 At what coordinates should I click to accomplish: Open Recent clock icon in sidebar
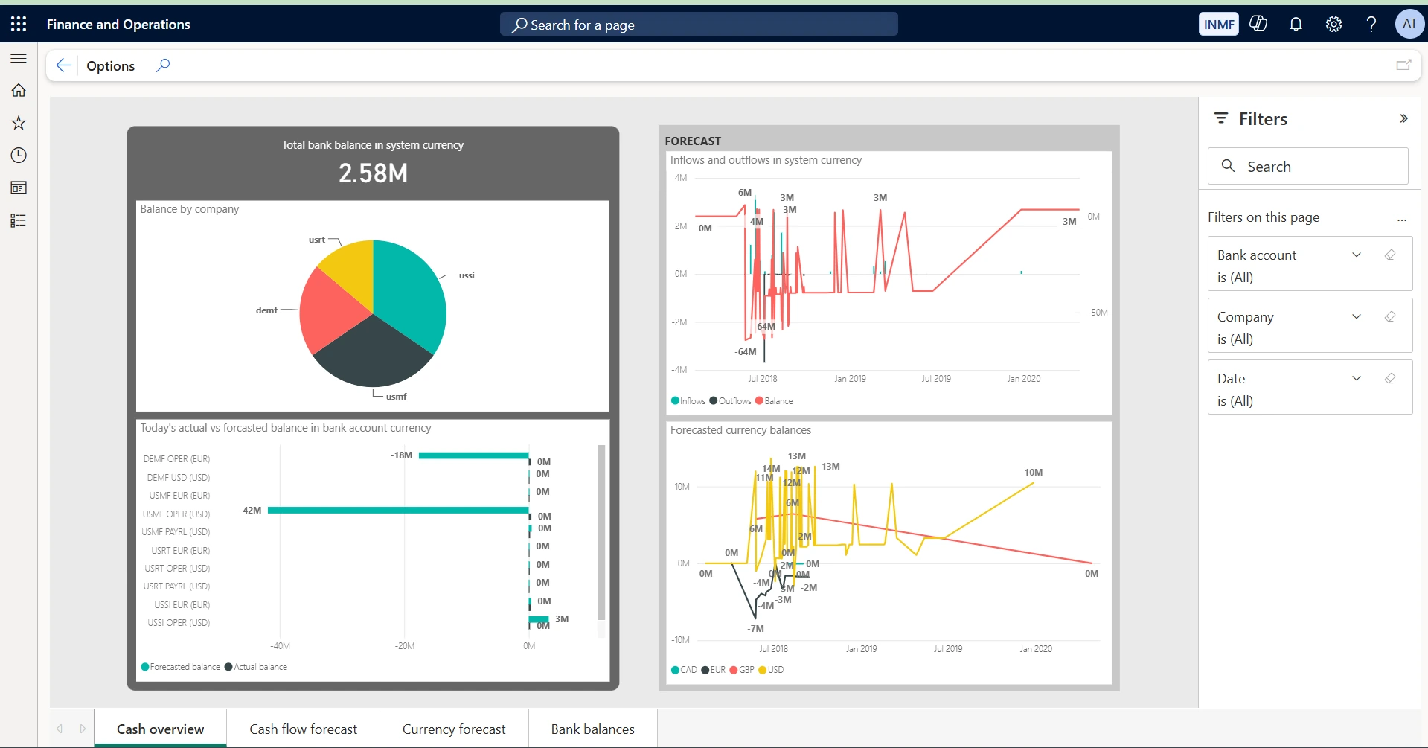click(19, 155)
